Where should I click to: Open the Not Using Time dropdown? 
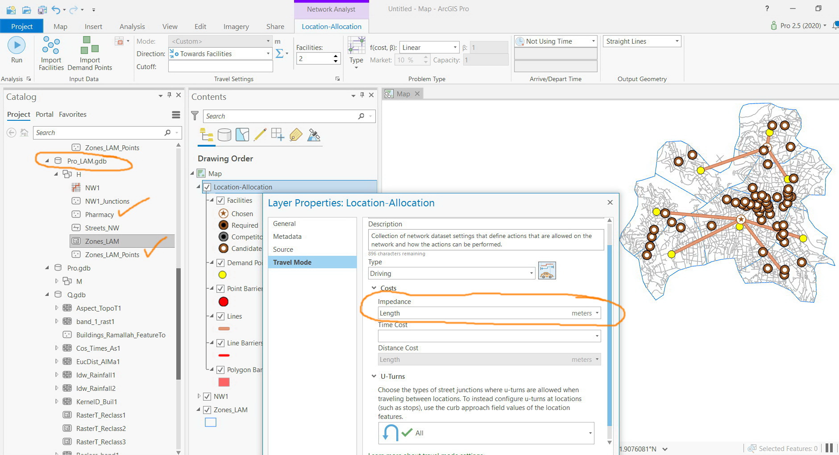[556, 41]
